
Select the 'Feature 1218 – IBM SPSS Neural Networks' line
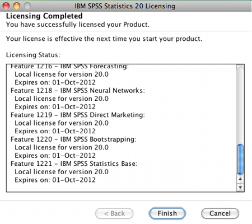[78, 91]
